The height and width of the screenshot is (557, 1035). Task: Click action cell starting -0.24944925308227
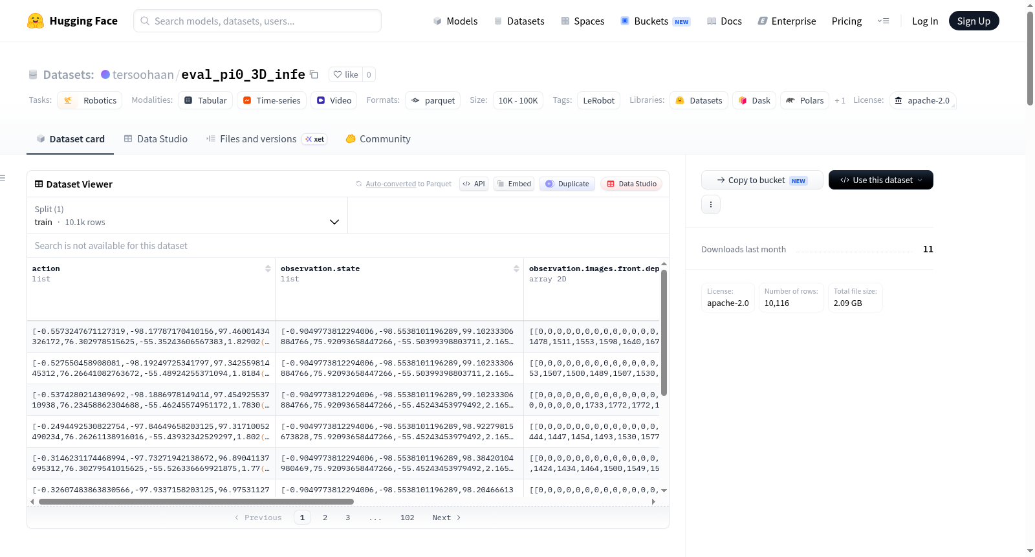[x=151, y=431]
